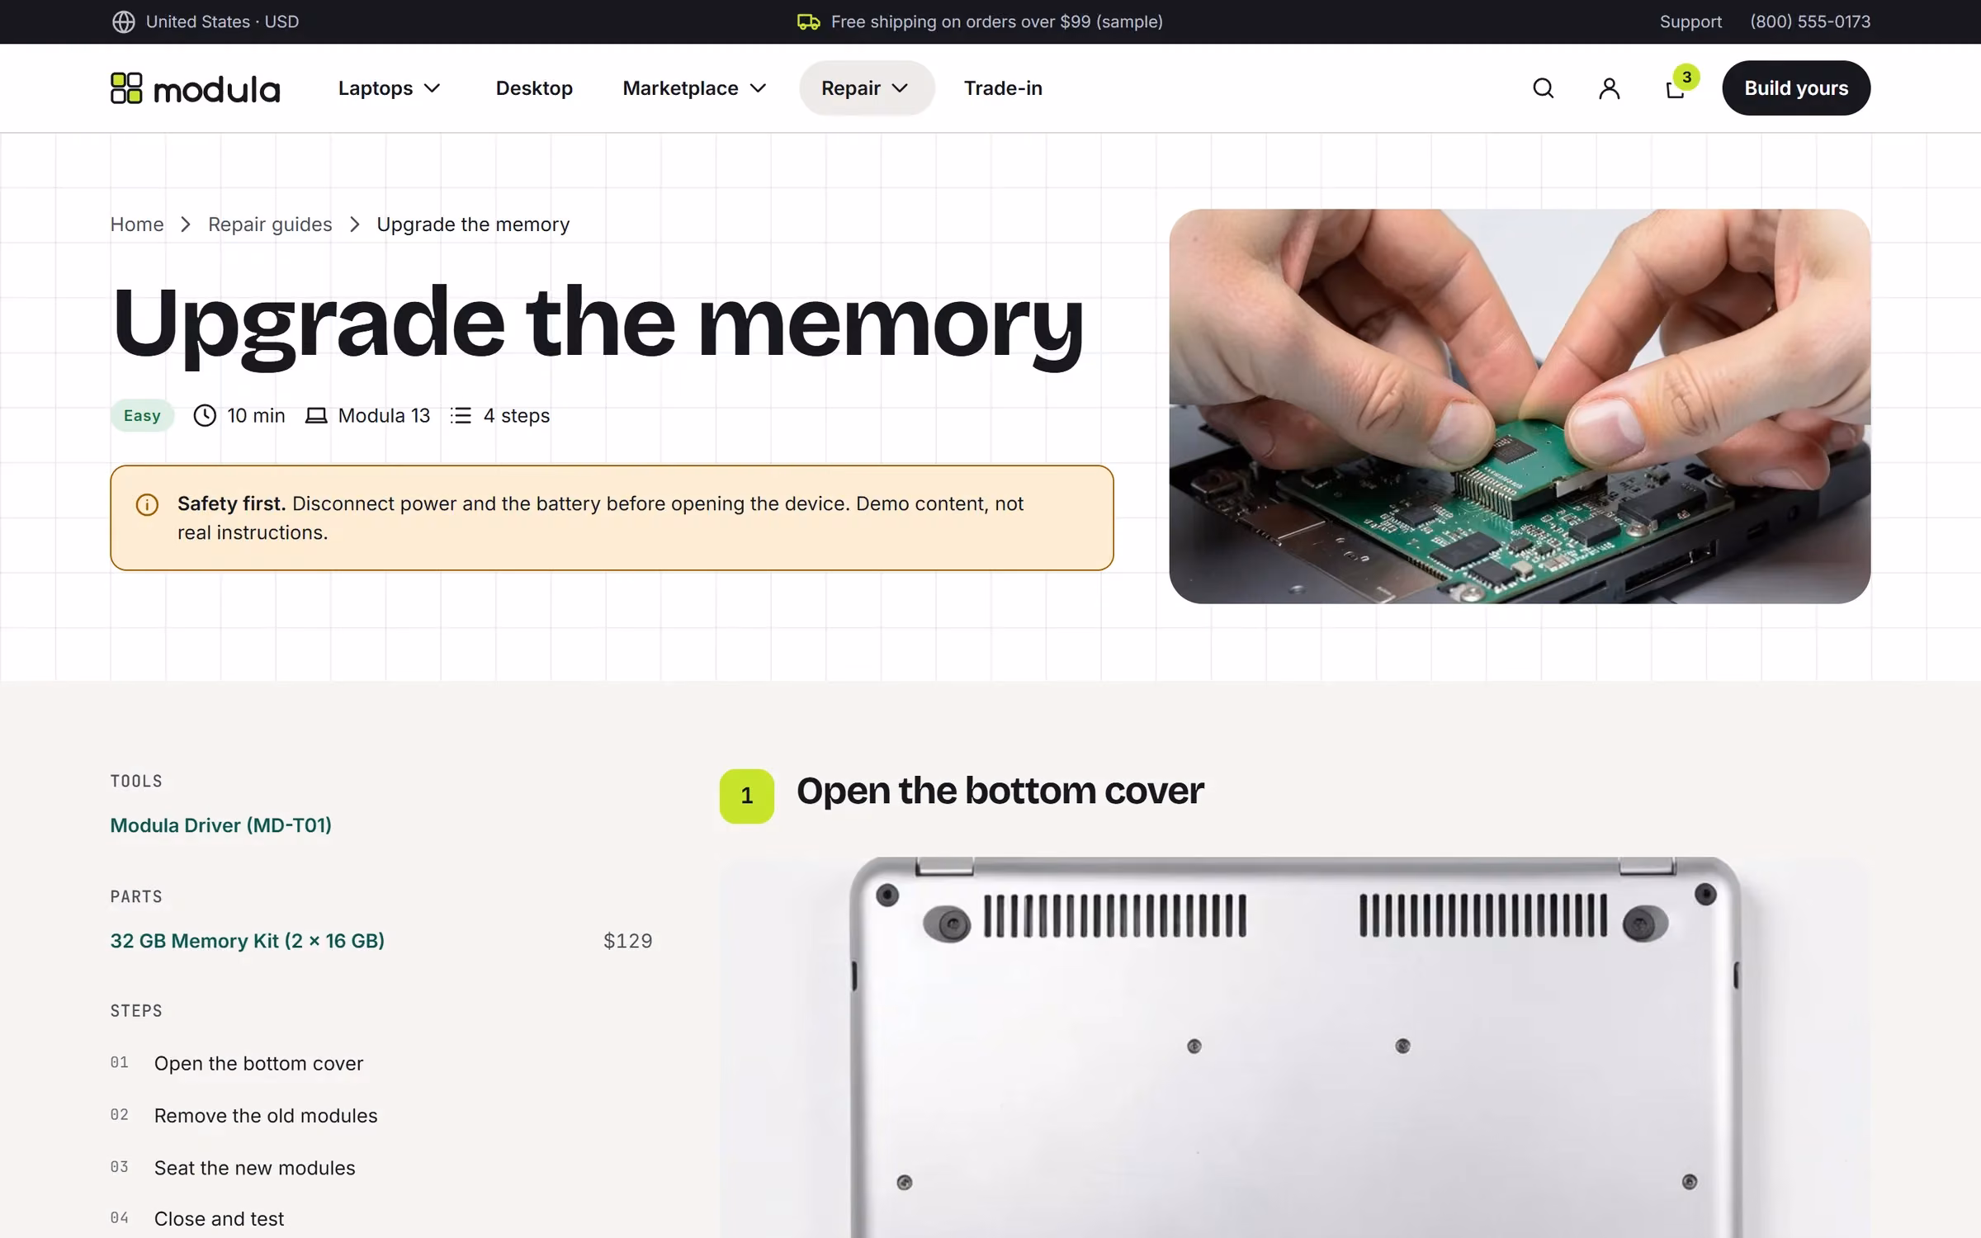Click the memory module hero photo
Image resolution: width=1981 pixels, height=1238 pixels.
(1520, 406)
